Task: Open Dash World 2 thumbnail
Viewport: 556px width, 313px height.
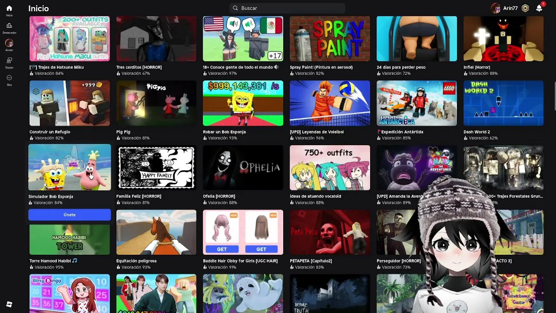Action: [503, 103]
